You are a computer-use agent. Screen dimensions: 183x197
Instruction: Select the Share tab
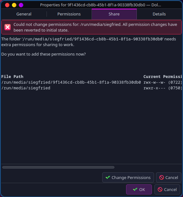pos(114,14)
